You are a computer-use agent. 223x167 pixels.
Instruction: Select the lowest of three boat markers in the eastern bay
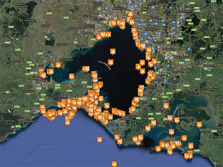(142, 71)
